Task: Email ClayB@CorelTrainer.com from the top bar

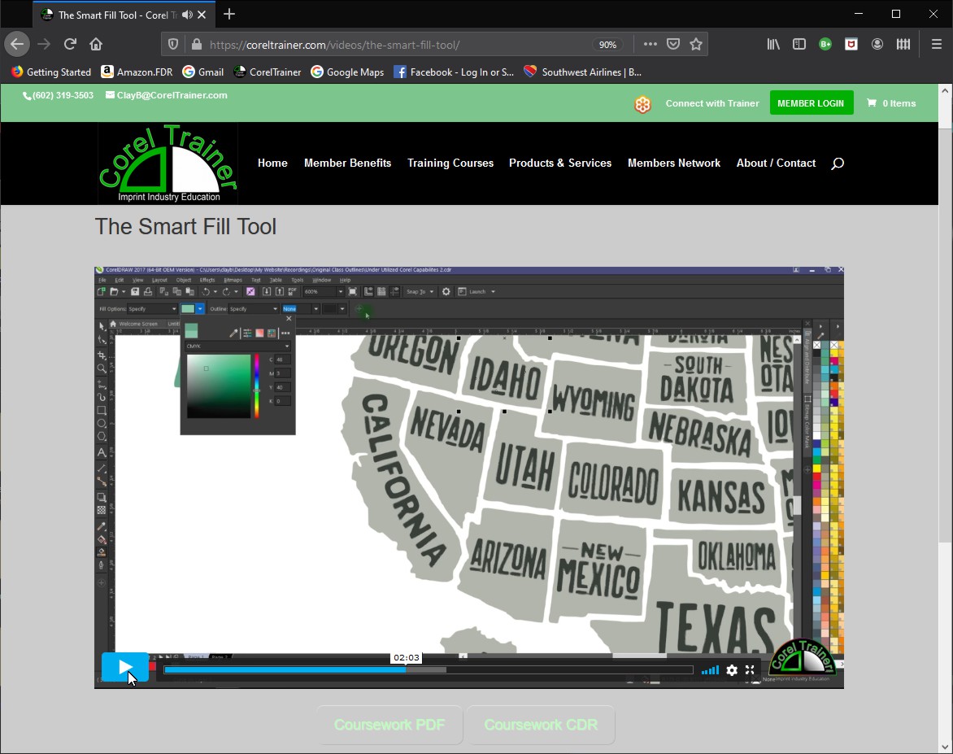Action: tap(167, 95)
